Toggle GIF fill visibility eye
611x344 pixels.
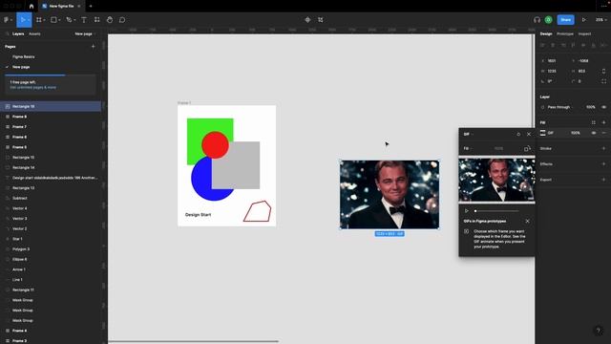[594, 133]
